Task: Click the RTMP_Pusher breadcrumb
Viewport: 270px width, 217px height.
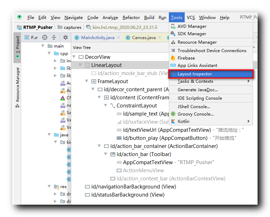Action: coord(35,27)
